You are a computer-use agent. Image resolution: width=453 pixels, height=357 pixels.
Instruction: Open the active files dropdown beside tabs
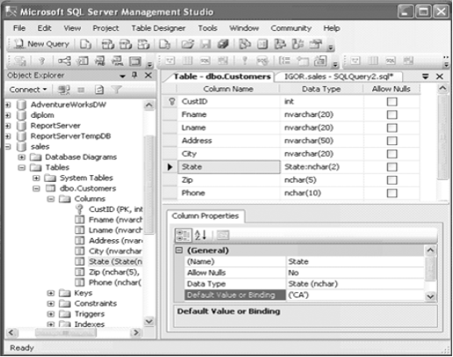click(426, 76)
